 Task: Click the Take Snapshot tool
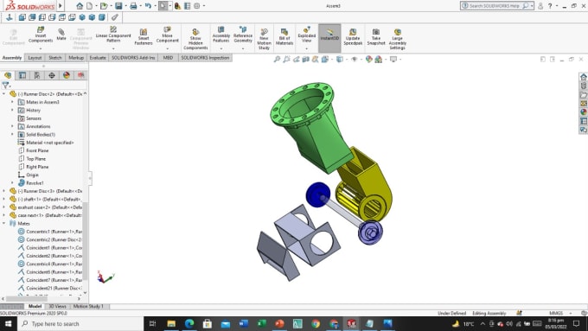(376, 37)
